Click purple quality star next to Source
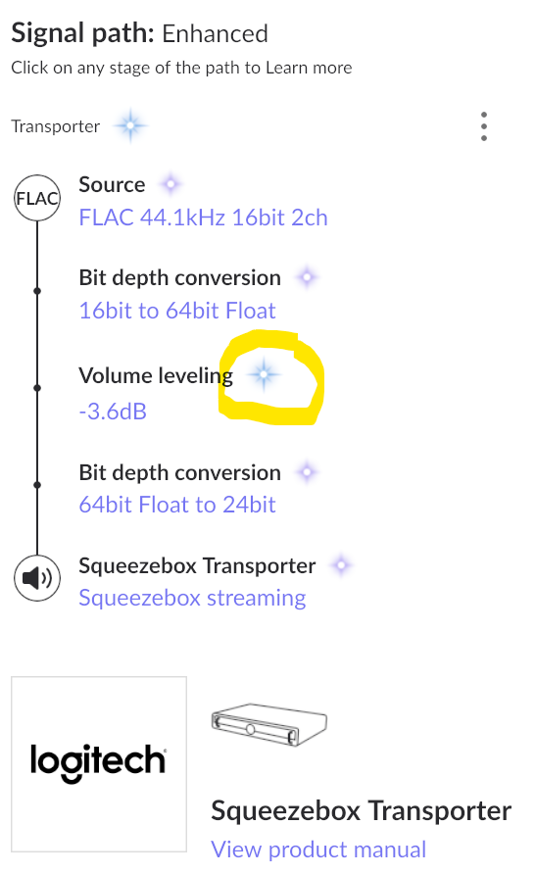The height and width of the screenshot is (874, 536). pyautogui.click(x=171, y=184)
